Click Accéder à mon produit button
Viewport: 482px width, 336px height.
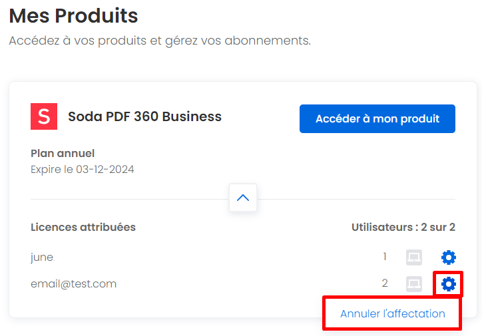[377, 119]
